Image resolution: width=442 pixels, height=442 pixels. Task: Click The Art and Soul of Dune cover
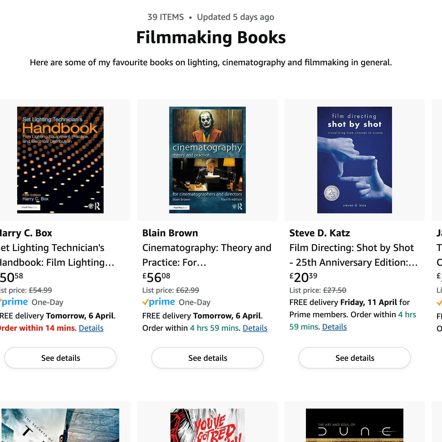click(x=354, y=425)
